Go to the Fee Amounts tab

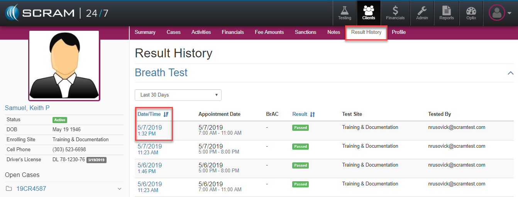[269, 32]
